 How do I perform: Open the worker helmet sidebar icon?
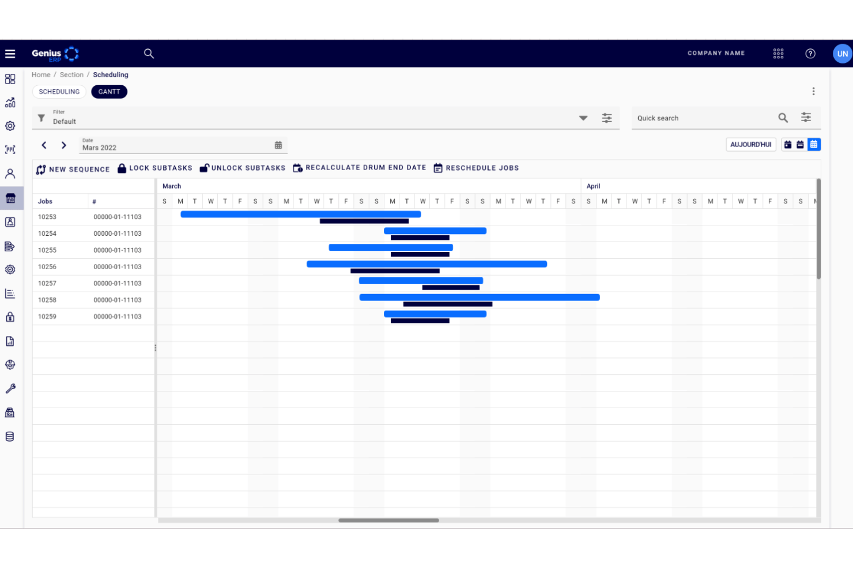[x=10, y=364]
